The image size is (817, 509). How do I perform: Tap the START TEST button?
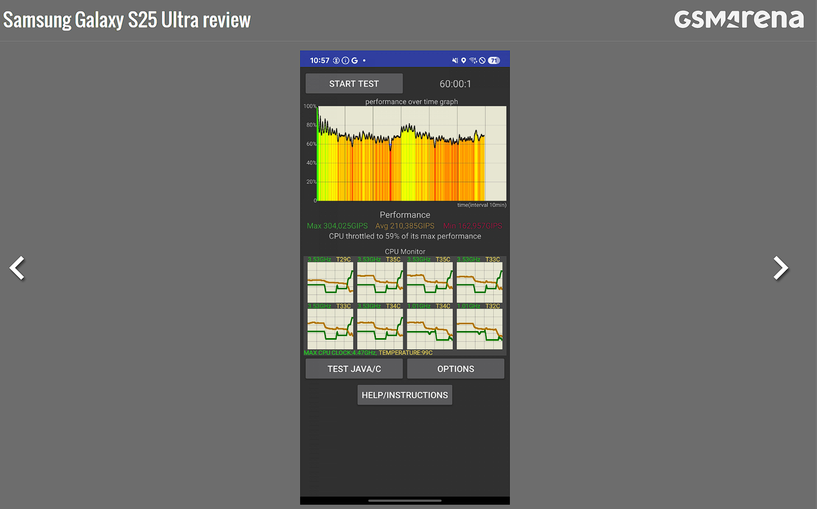[x=354, y=83]
